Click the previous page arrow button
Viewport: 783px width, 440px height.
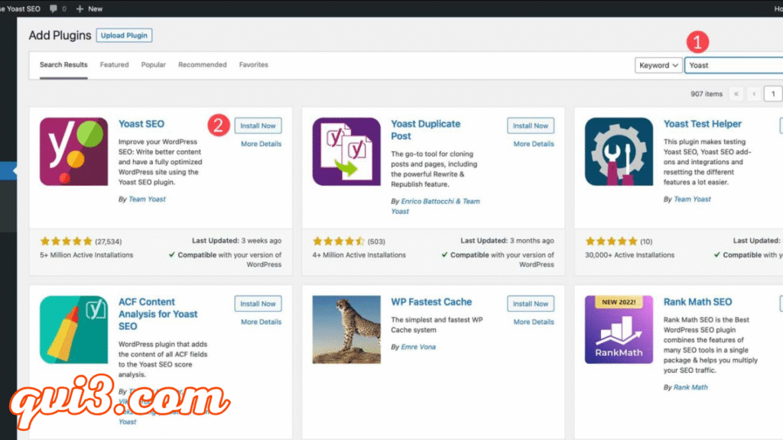[754, 94]
